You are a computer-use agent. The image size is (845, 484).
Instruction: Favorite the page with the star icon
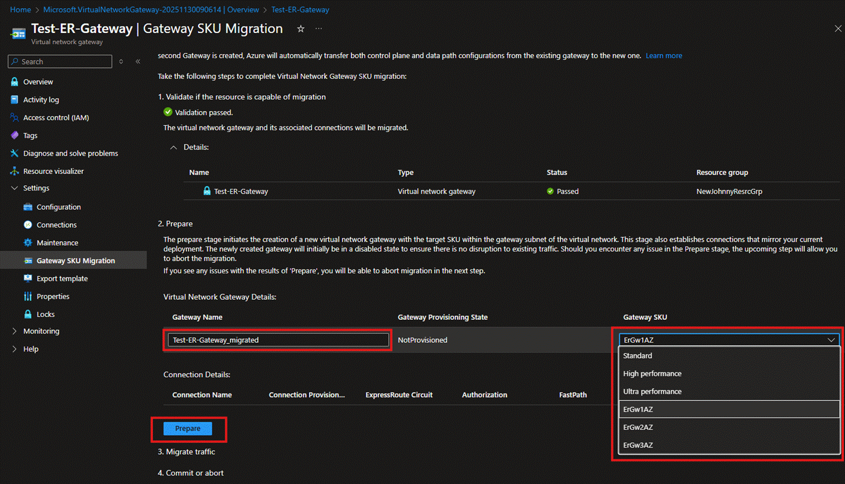tap(300, 29)
